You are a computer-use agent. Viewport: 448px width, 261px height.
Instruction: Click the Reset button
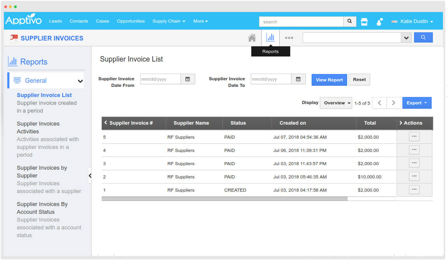click(359, 79)
